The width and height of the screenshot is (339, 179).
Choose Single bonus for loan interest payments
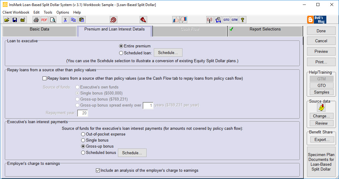83,140
